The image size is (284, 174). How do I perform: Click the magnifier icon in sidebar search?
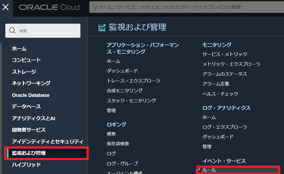(12, 31)
